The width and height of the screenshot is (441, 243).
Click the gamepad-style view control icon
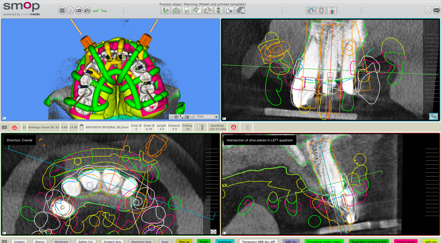(x=79, y=11)
